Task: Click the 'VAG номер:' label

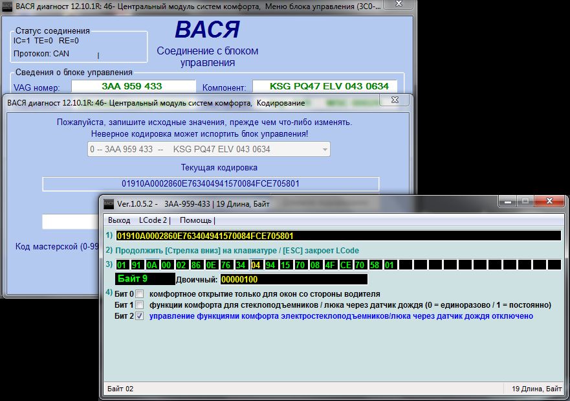Action: coord(37,87)
